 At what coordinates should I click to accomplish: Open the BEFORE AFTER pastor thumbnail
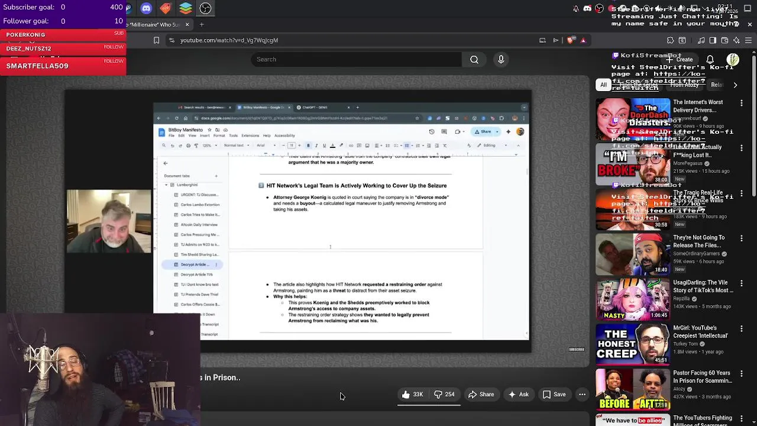coord(633,389)
